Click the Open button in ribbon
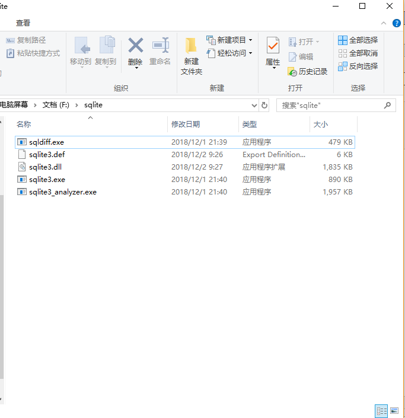Image resolution: width=405 pixels, height=418 pixels. 304,42
